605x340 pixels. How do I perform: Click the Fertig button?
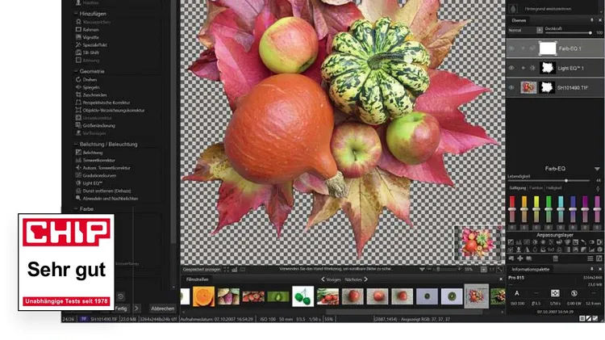(x=121, y=309)
